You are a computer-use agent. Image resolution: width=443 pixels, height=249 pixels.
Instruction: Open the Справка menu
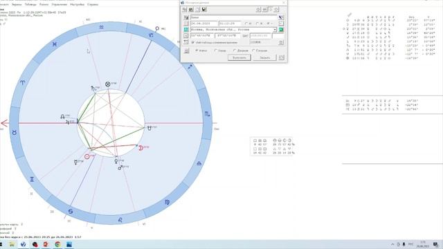click(x=93, y=5)
